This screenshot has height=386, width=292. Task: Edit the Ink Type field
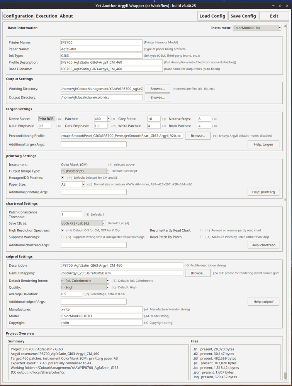[102, 56]
